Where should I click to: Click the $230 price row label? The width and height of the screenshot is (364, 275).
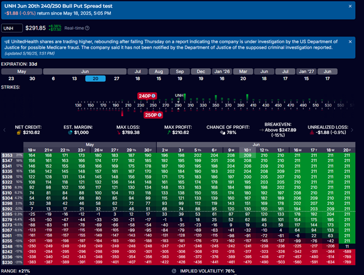12,262
